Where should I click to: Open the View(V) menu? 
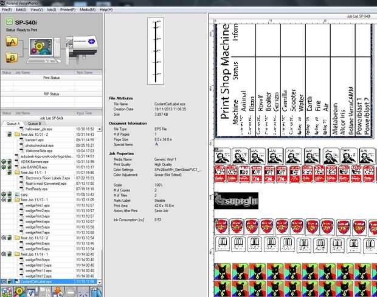click(36, 10)
